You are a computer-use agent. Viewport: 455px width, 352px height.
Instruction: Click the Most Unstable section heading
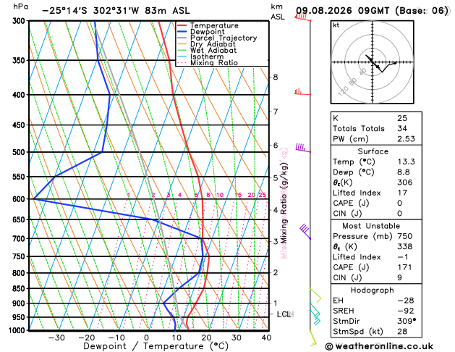[371, 226]
